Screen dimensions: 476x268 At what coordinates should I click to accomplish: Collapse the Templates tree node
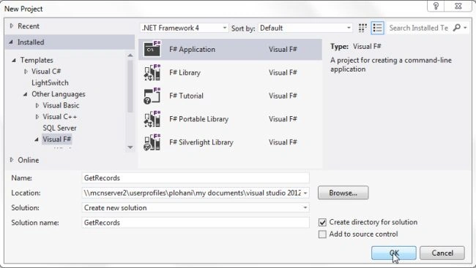(14, 61)
